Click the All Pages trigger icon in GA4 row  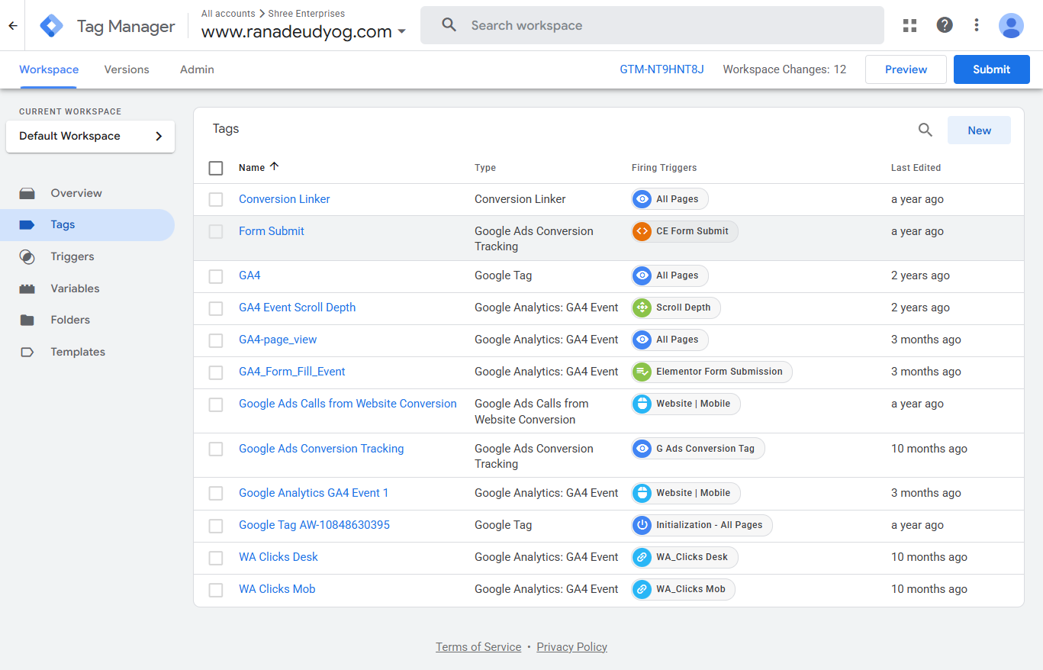tap(642, 275)
